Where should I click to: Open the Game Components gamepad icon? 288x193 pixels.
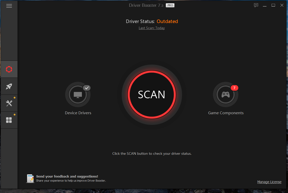(x=226, y=94)
